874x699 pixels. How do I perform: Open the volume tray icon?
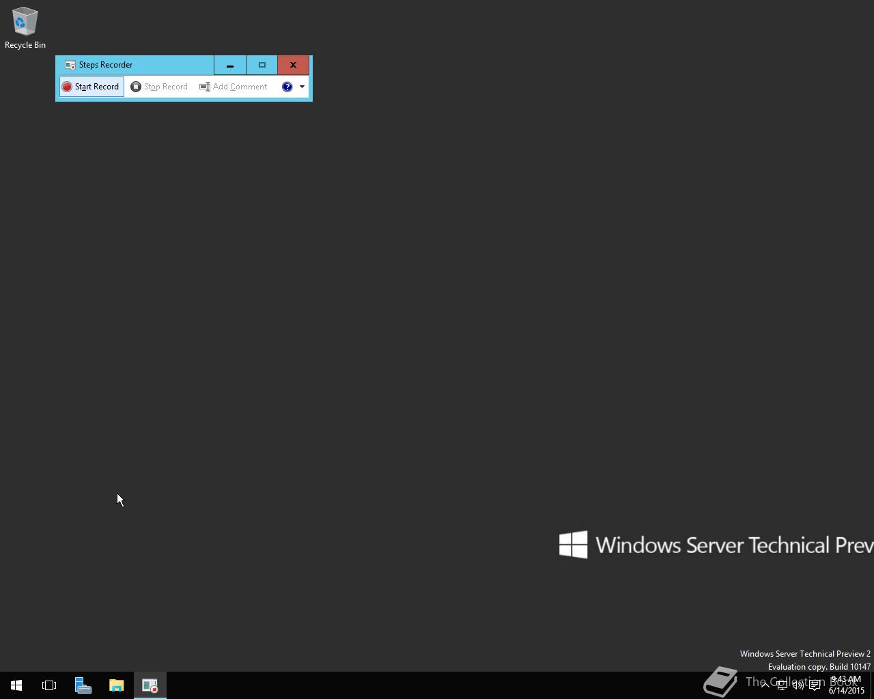(798, 685)
